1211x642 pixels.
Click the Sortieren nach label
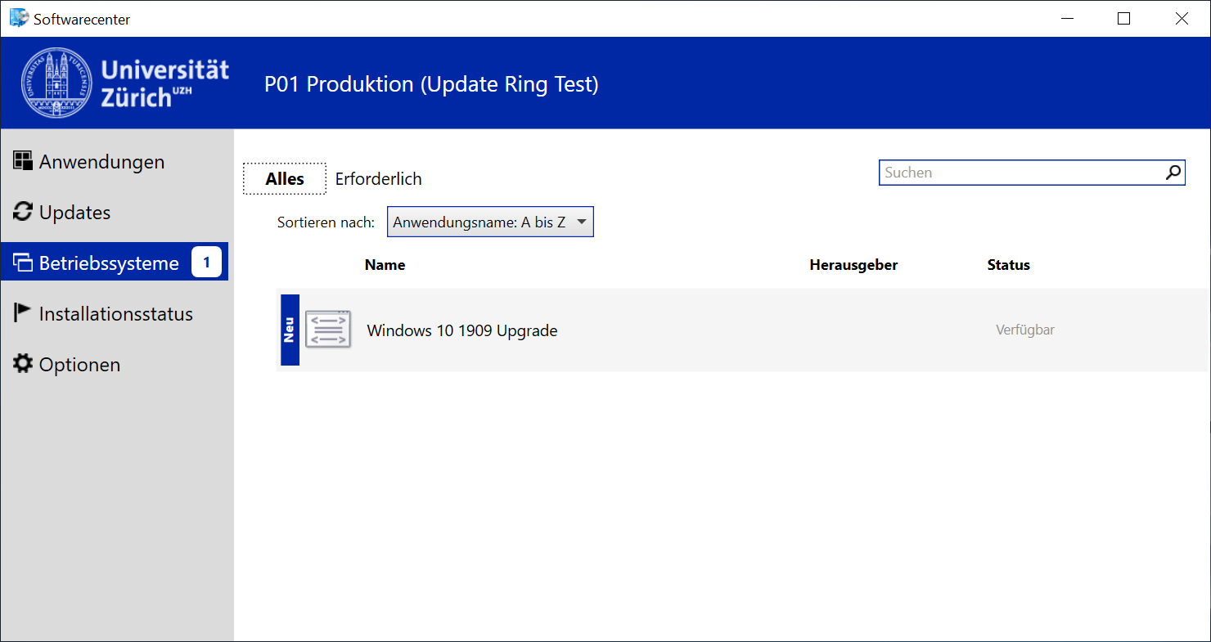pyautogui.click(x=326, y=222)
